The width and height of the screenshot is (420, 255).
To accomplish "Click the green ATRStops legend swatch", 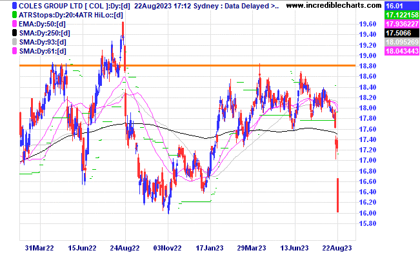I will (x=14, y=15).
